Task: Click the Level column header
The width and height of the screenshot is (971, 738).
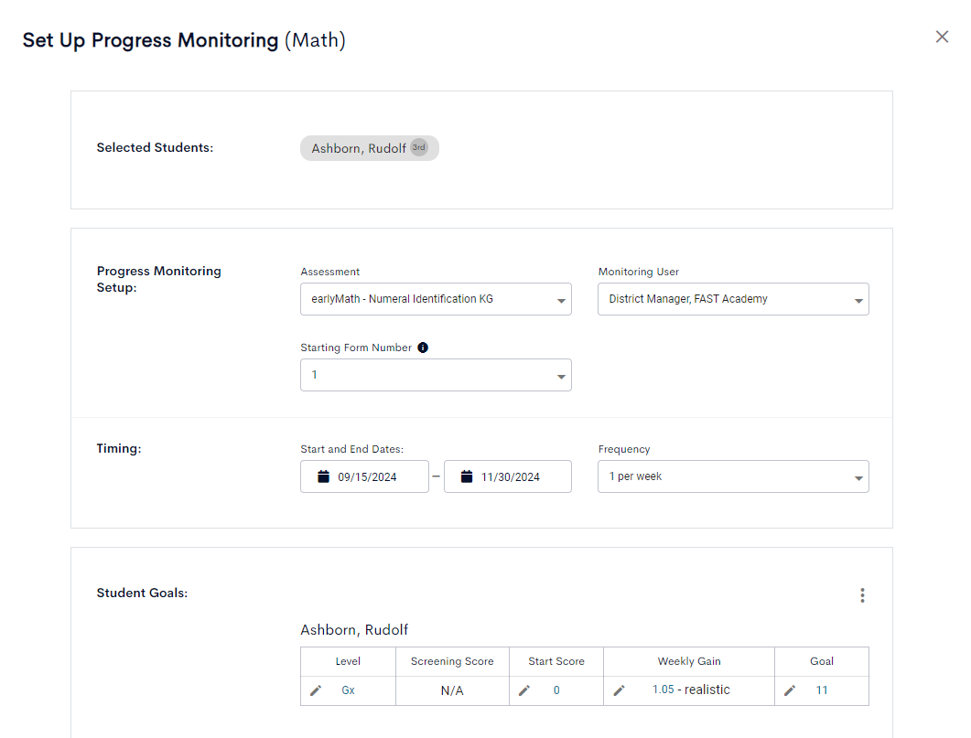Action: pyautogui.click(x=348, y=661)
